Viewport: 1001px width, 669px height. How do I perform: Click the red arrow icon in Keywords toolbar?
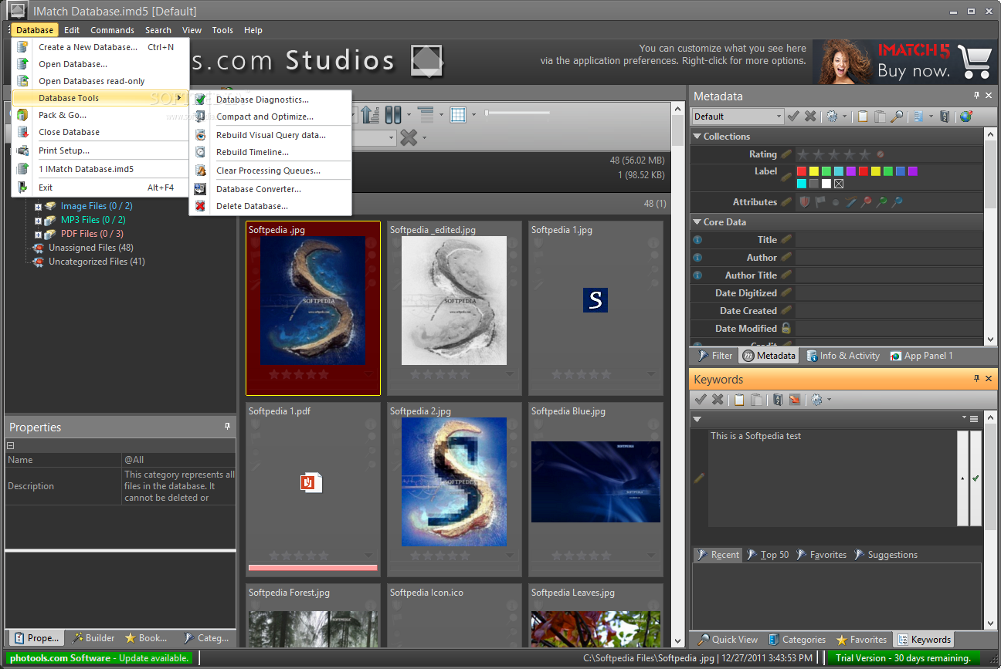(x=794, y=400)
